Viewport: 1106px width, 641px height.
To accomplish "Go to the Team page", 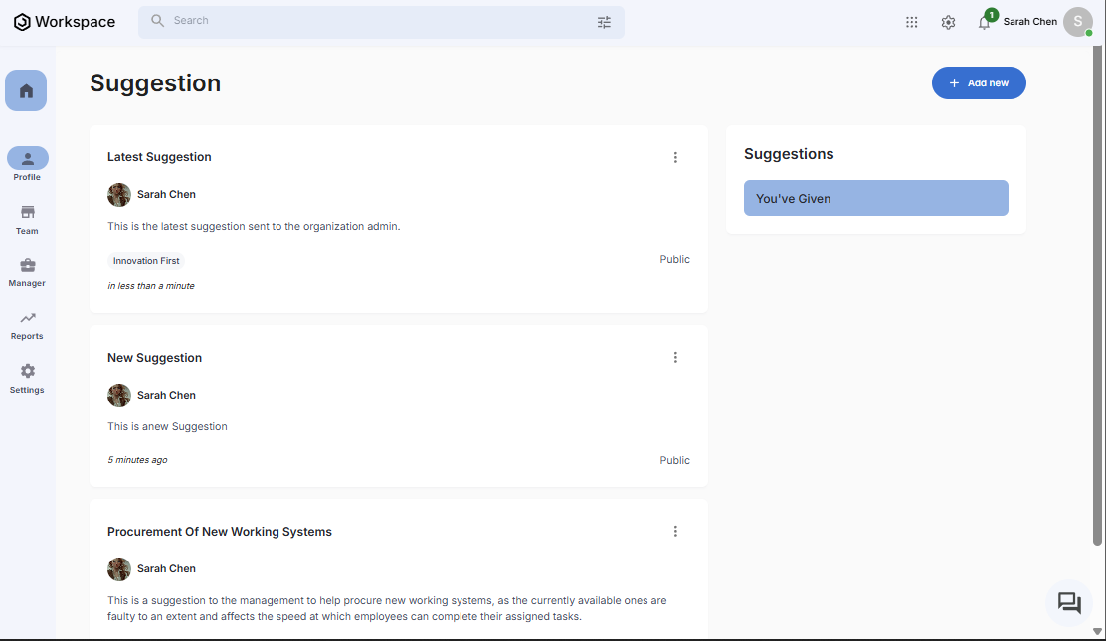I will point(27,213).
